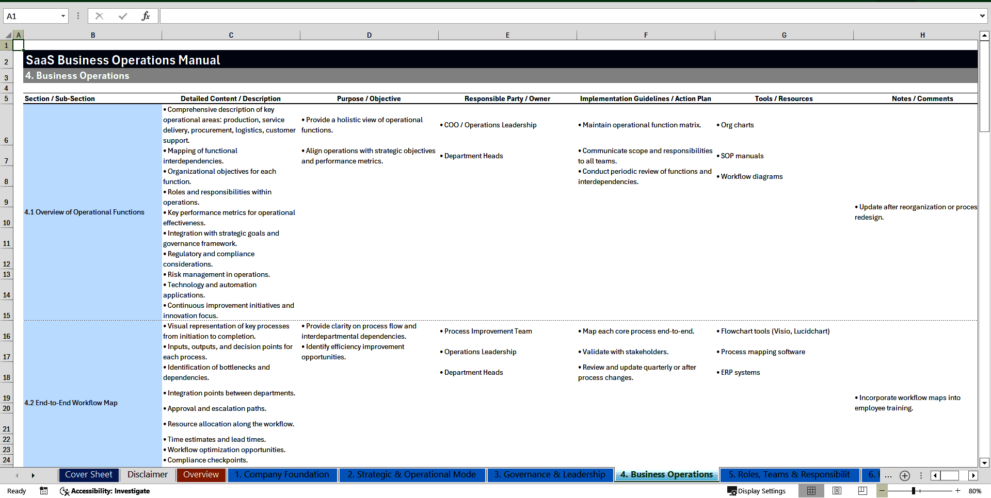
Task: Add a new worksheet with plus button
Action: click(904, 476)
